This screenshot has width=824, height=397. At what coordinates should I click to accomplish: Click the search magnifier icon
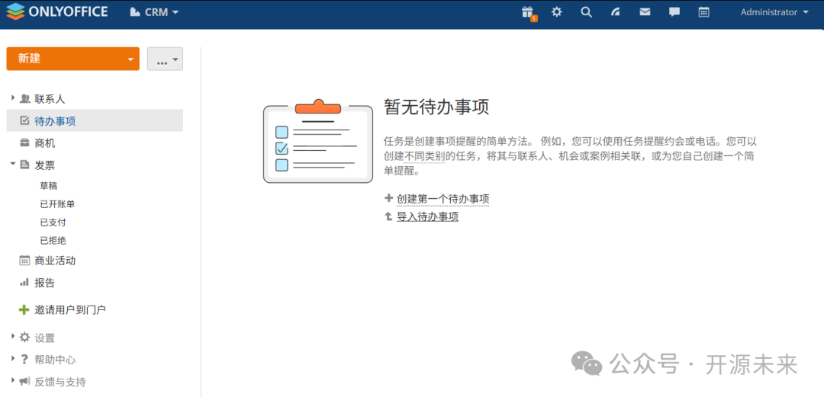pyautogui.click(x=586, y=12)
